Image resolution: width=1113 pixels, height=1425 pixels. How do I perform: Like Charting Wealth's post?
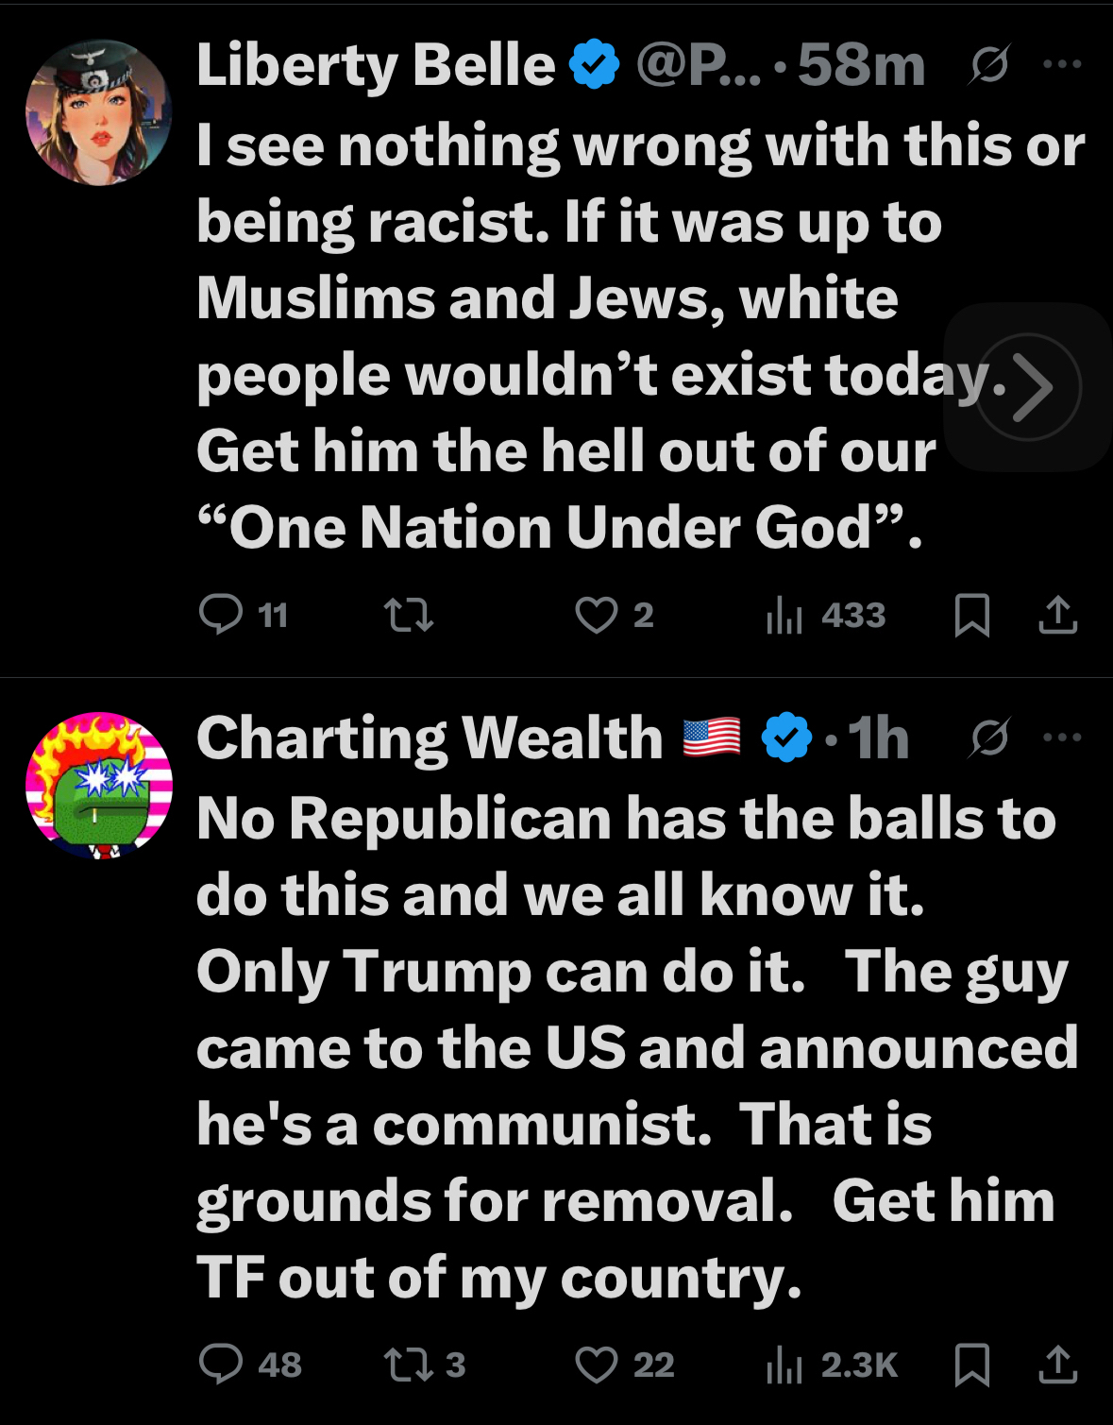click(x=596, y=1365)
